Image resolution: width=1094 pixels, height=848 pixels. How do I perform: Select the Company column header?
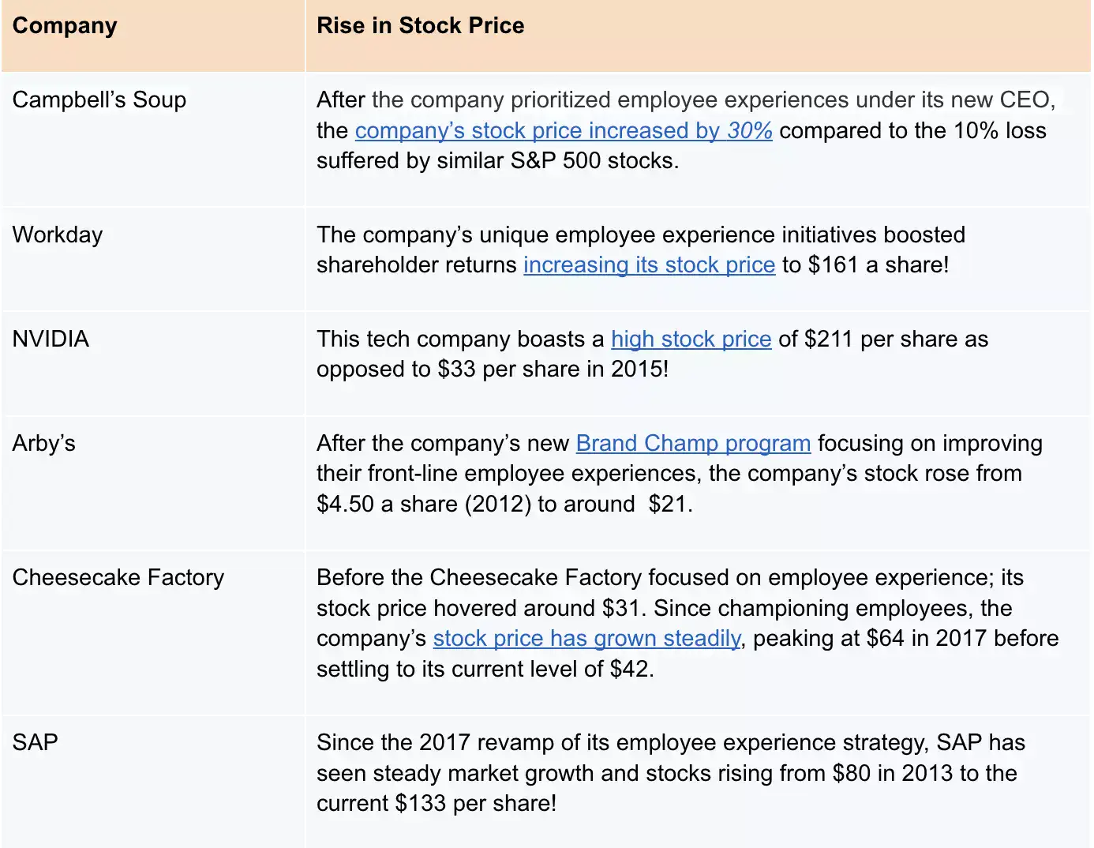65,25
